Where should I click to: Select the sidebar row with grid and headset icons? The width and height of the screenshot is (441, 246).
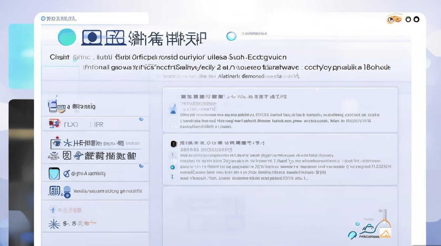pyautogui.click(x=95, y=191)
